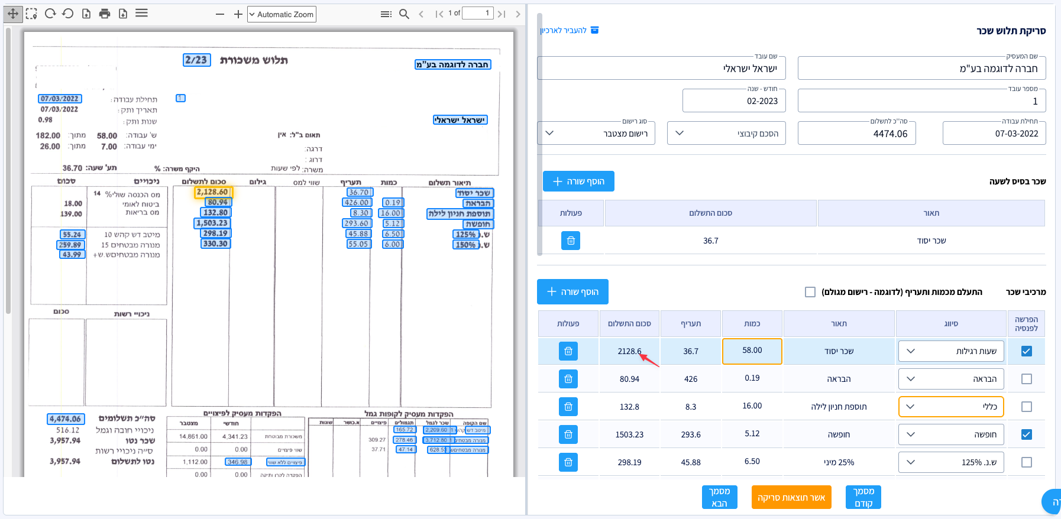The image size is (1061, 519).
Task: Print the payslip document
Action: point(105,14)
